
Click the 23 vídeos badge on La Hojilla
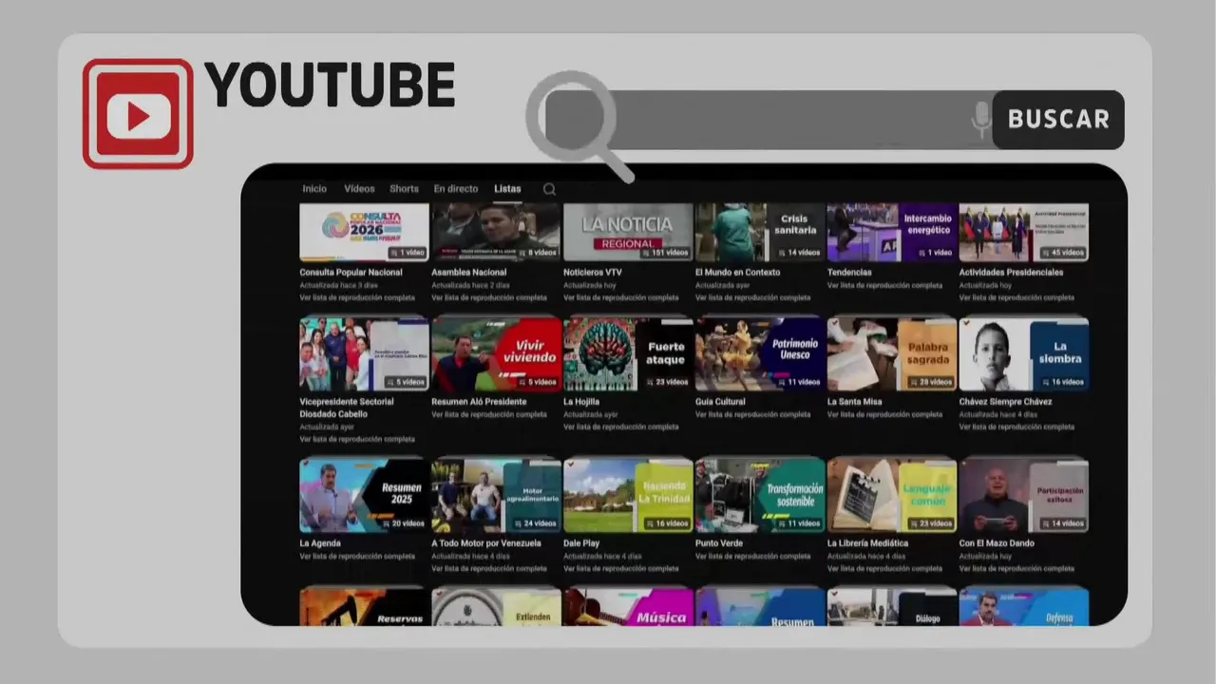coord(667,382)
